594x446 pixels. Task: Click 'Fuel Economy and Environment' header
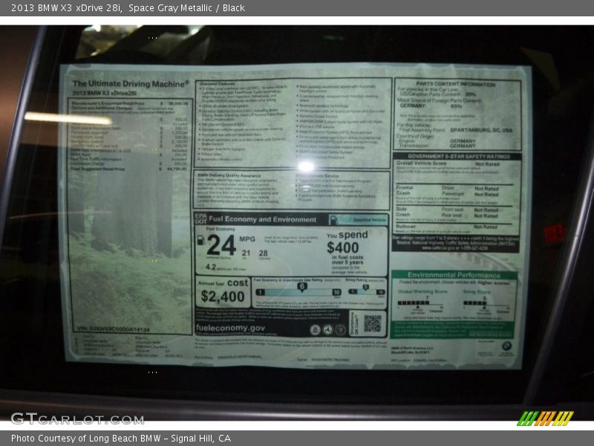[262, 219]
